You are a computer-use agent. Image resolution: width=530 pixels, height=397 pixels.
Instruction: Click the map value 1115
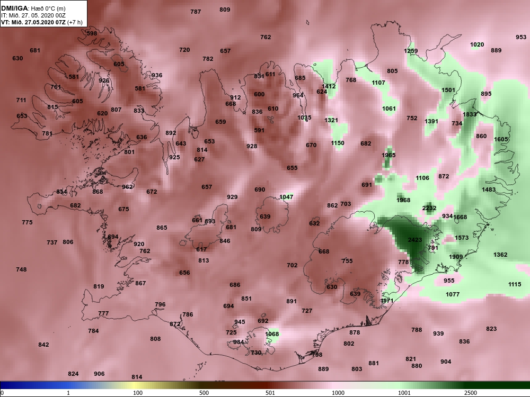pyautogui.click(x=515, y=284)
